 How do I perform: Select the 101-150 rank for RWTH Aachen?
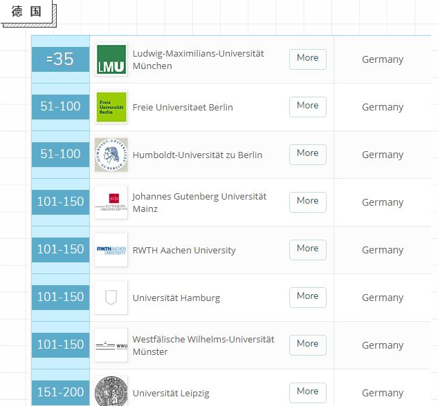pyautogui.click(x=60, y=250)
